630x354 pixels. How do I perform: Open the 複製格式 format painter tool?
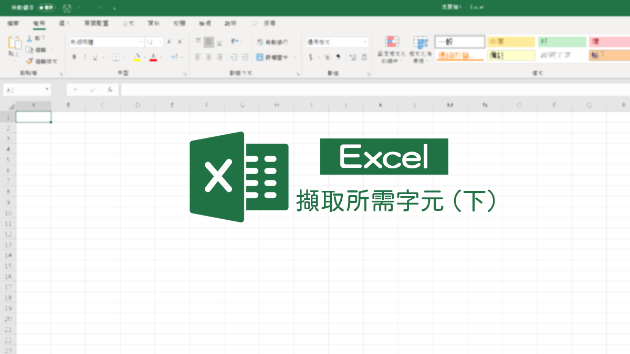34,59
